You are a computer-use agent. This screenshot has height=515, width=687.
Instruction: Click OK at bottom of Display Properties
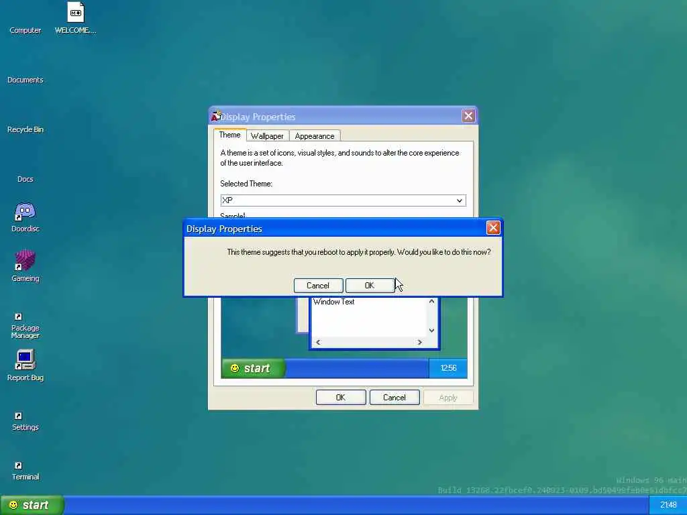point(340,398)
